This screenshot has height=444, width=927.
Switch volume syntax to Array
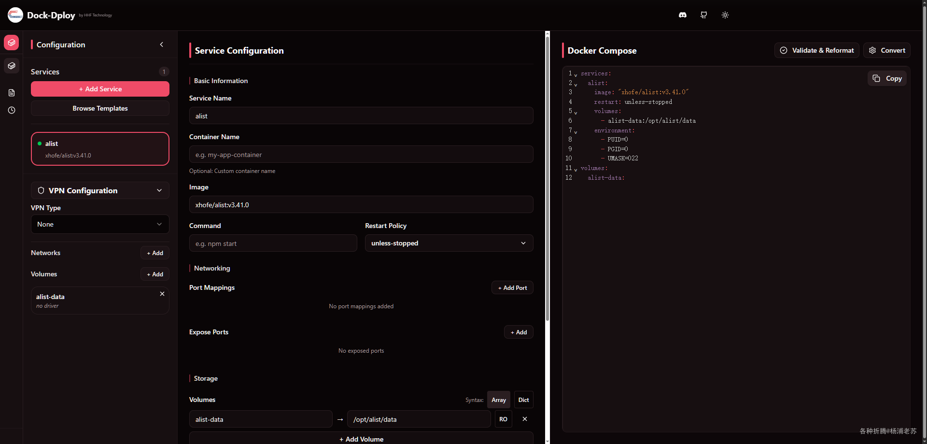point(499,400)
